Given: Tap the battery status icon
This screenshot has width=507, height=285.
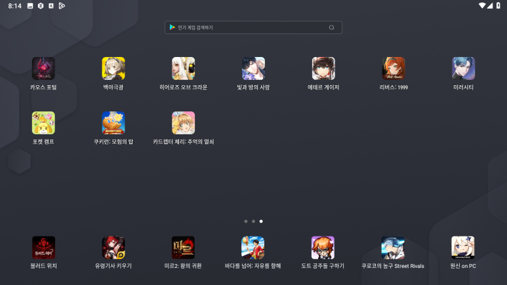Looking at the screenshot, I should click(498, 5).
